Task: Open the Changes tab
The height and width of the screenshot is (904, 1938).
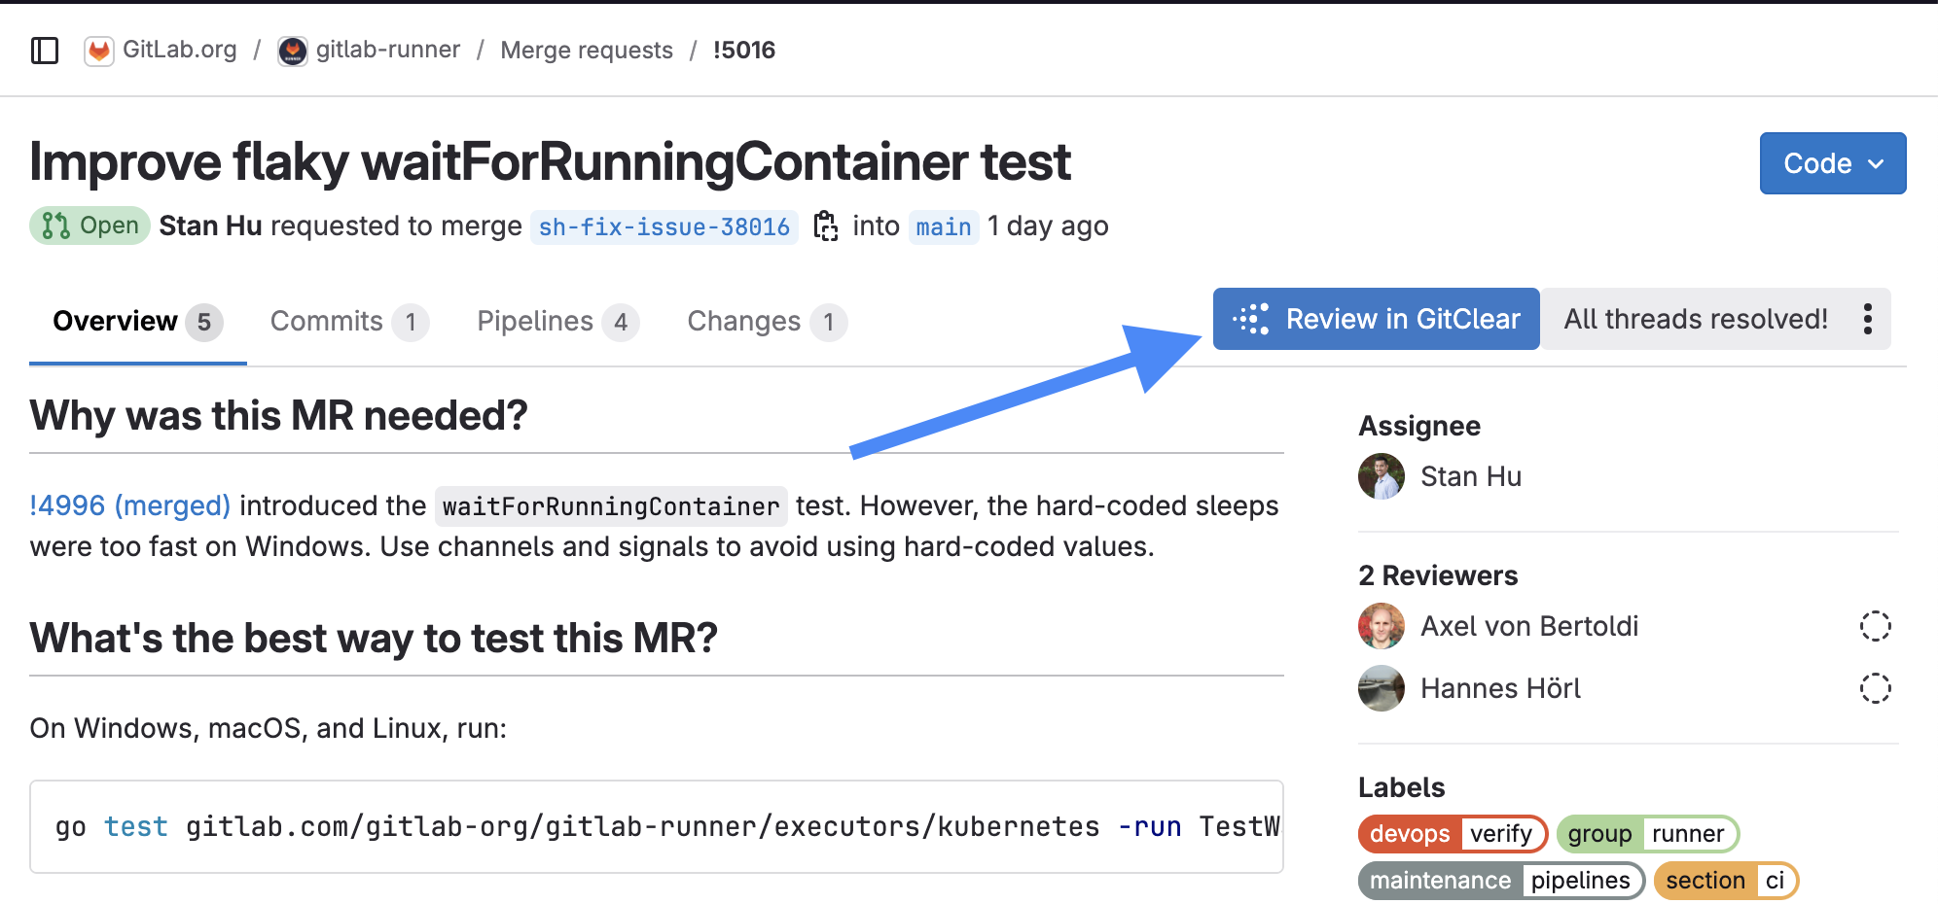Action: coord(766,322)
